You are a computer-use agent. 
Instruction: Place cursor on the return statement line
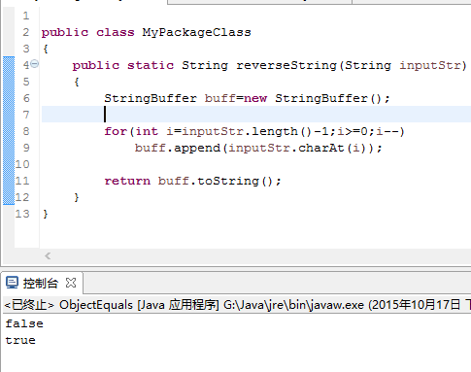(192, 181)
